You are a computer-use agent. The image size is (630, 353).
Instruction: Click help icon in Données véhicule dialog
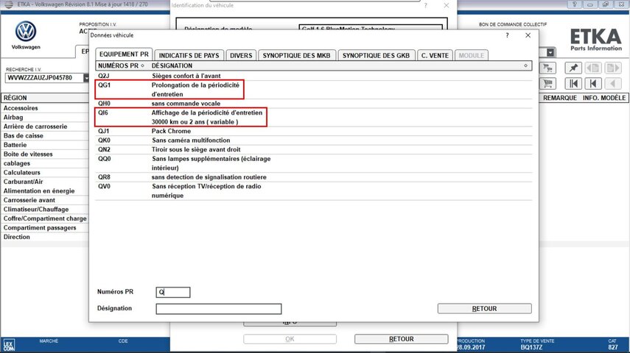507,35
